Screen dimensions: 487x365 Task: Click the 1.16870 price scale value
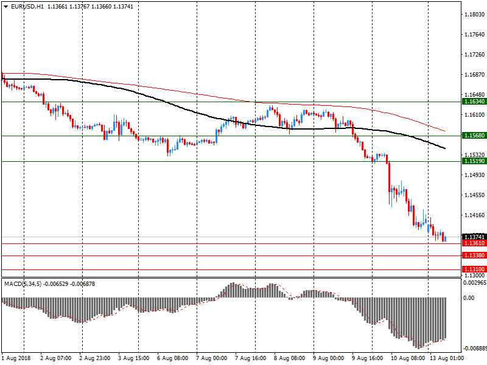(474, 74)
